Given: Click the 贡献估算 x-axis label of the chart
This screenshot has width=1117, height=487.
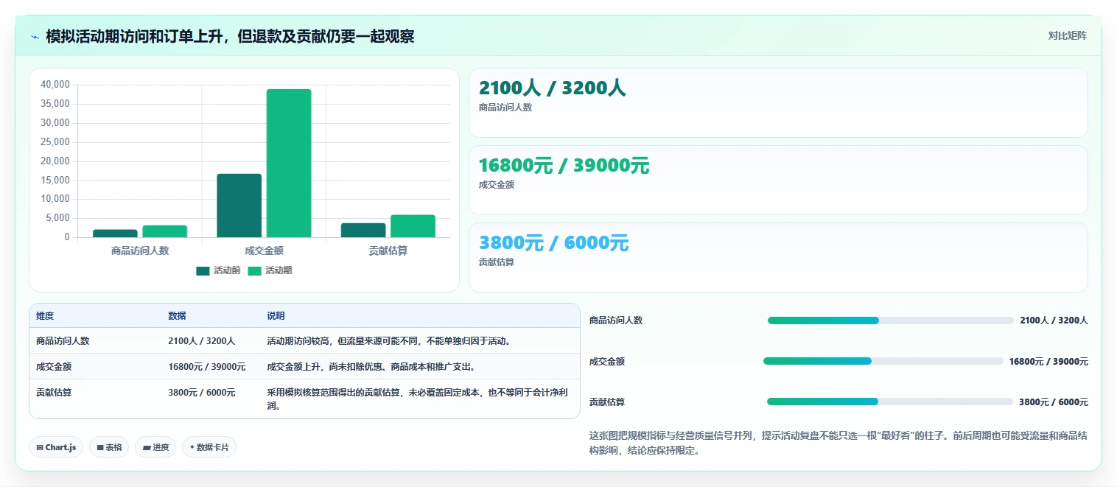Looking at the screenshot, I should [x=388, y=250].
